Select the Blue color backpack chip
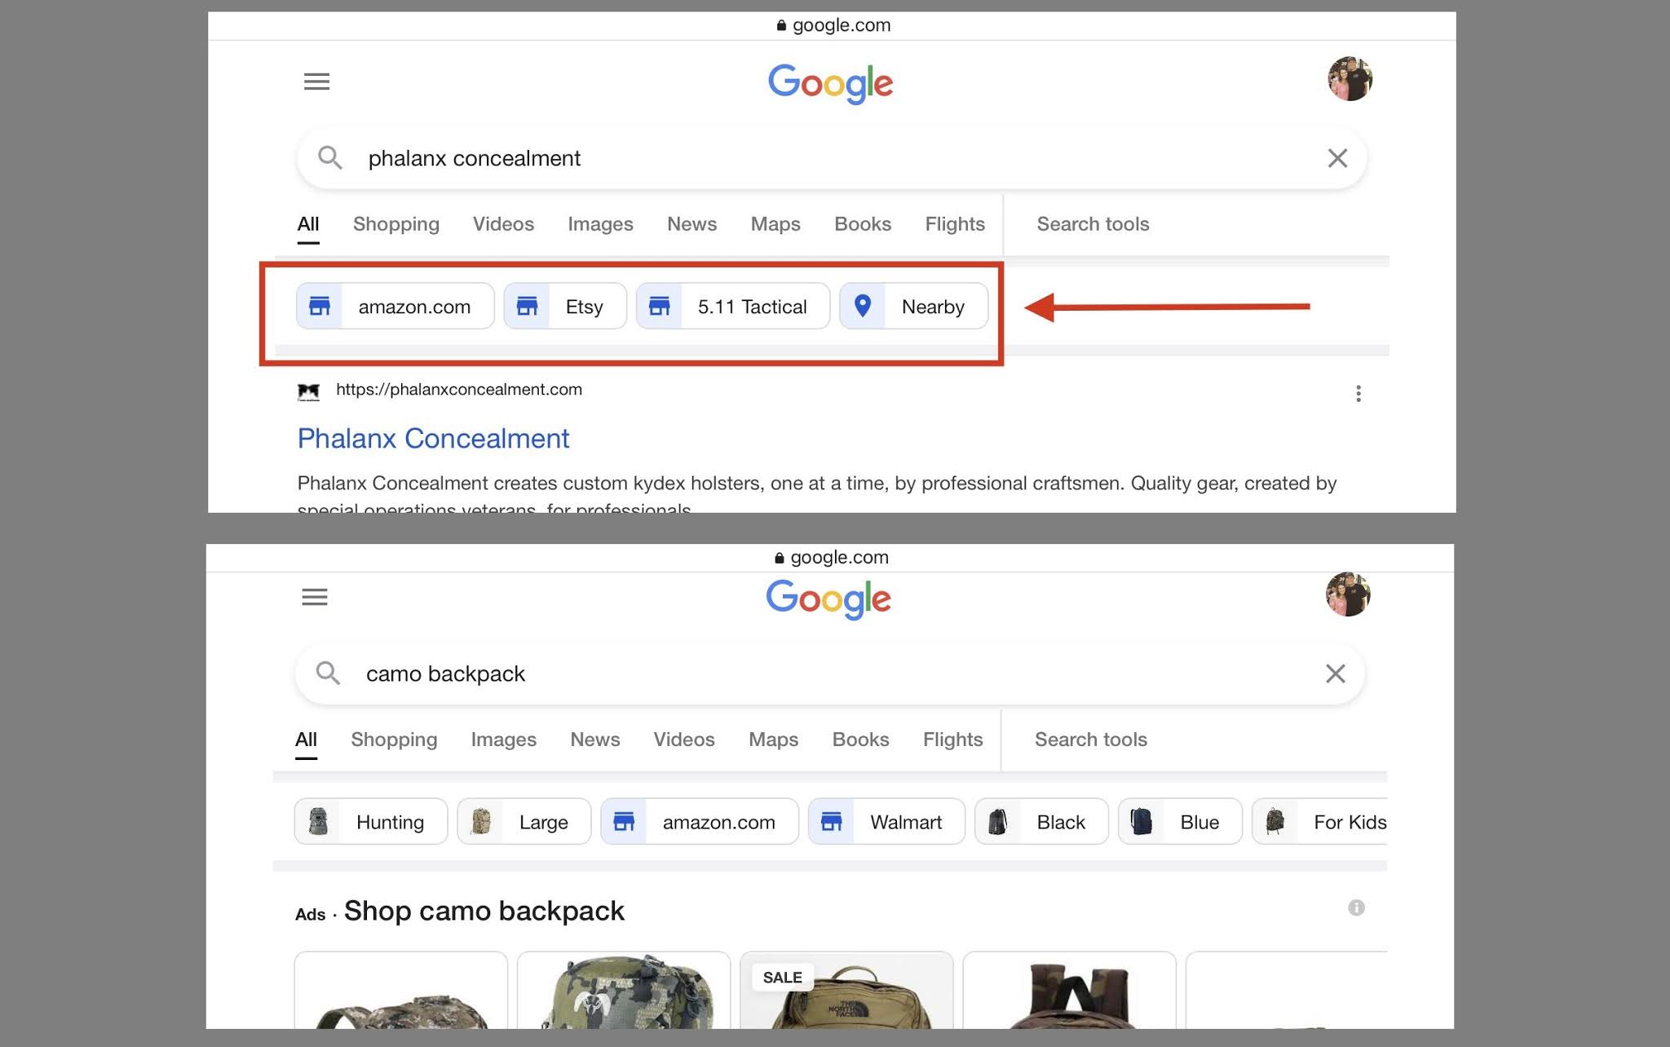Image resolution: width=1670 pixels, height=1047 pixels. (x=1179, y=821)
